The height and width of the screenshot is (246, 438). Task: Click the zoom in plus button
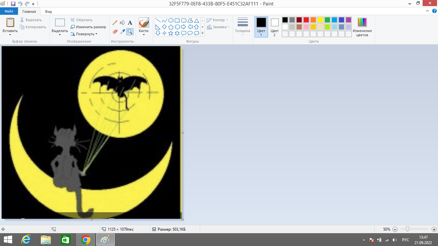click(x=434, y=229)
